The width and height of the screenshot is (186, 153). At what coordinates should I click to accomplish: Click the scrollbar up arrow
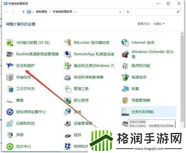coord(182,33)
